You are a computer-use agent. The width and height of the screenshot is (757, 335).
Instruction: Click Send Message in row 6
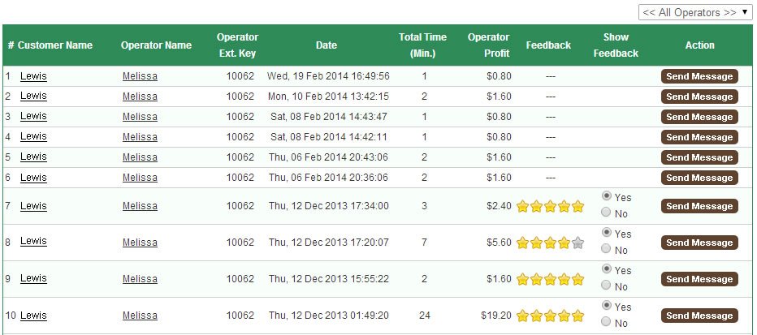pos(699,178)
